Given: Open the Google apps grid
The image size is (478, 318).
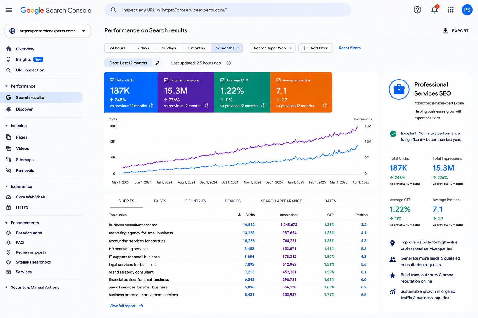Looking at the screenshot, I should [451, 10].
